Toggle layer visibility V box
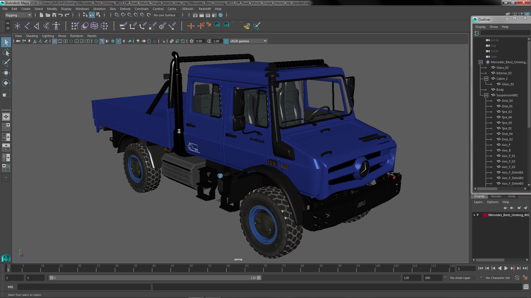 tap(475, 215)
